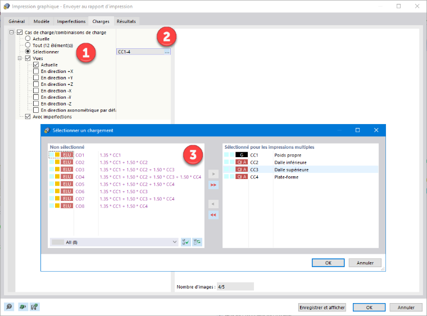Screen dimensions: 427x316
Task: Remove all items with the double left arrow
Action: pyautogui.click(x=213, y=215)
